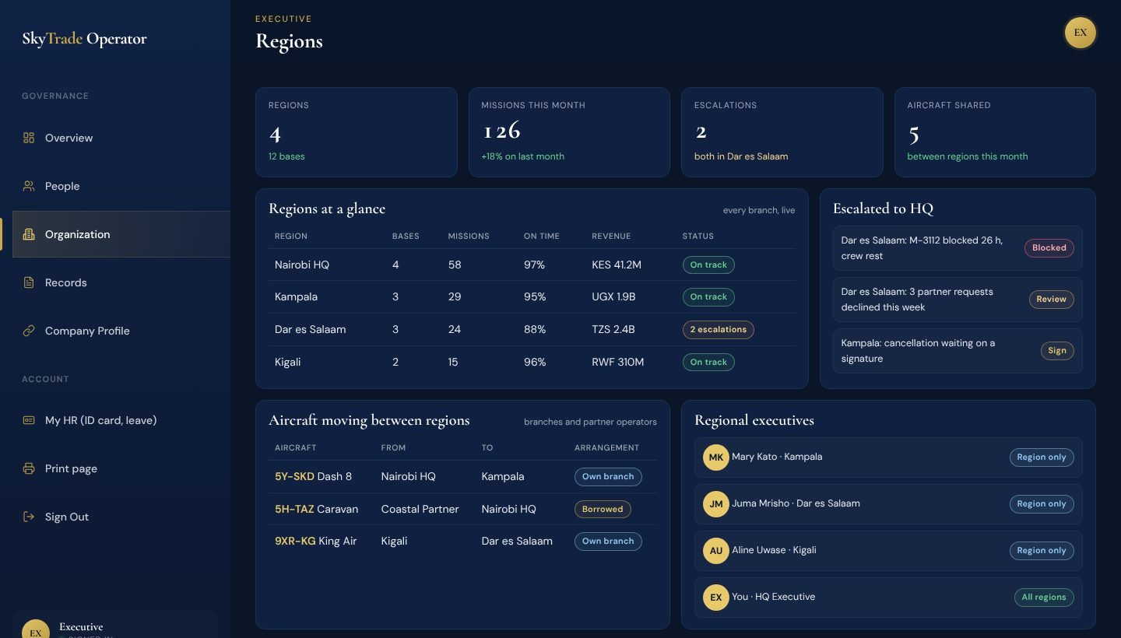Screen dimensions: 1121x638
Task: Open the Overview menu item
Action: point(121,138)
